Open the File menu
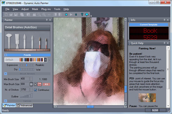Viewport: 172px width, 114px height. (x=7, y=9)
